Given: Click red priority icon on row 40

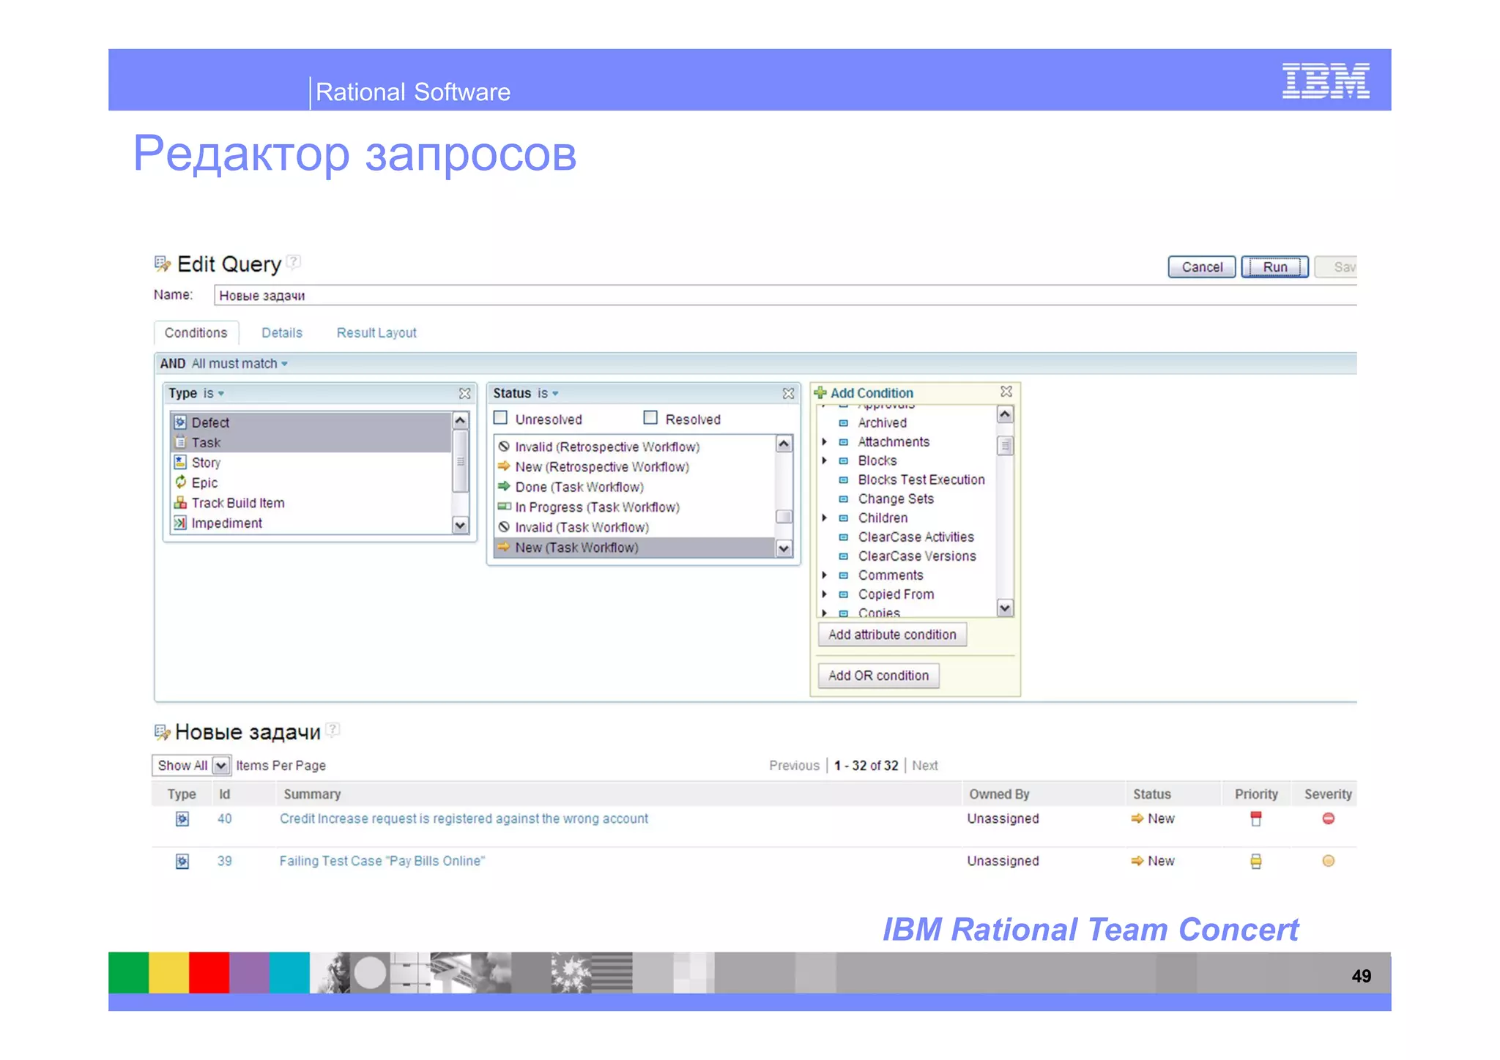Looking at the screenshot, I should point(1256,819).
